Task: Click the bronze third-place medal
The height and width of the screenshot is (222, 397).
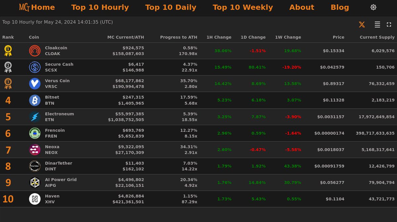Action: click(x=8, y=84)
